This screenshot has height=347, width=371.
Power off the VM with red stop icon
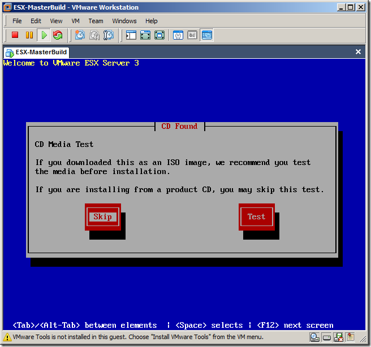click(x=15, y=35)
